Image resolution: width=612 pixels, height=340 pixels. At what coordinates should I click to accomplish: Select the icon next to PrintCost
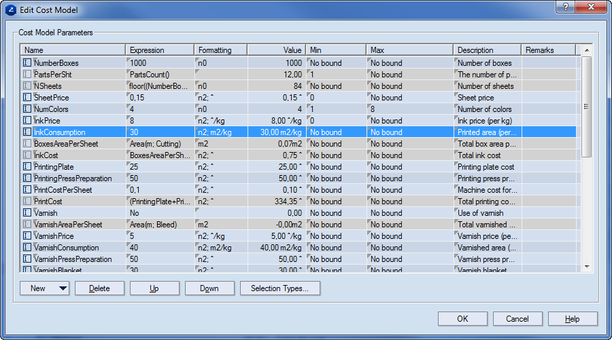(x=27, y=202)
